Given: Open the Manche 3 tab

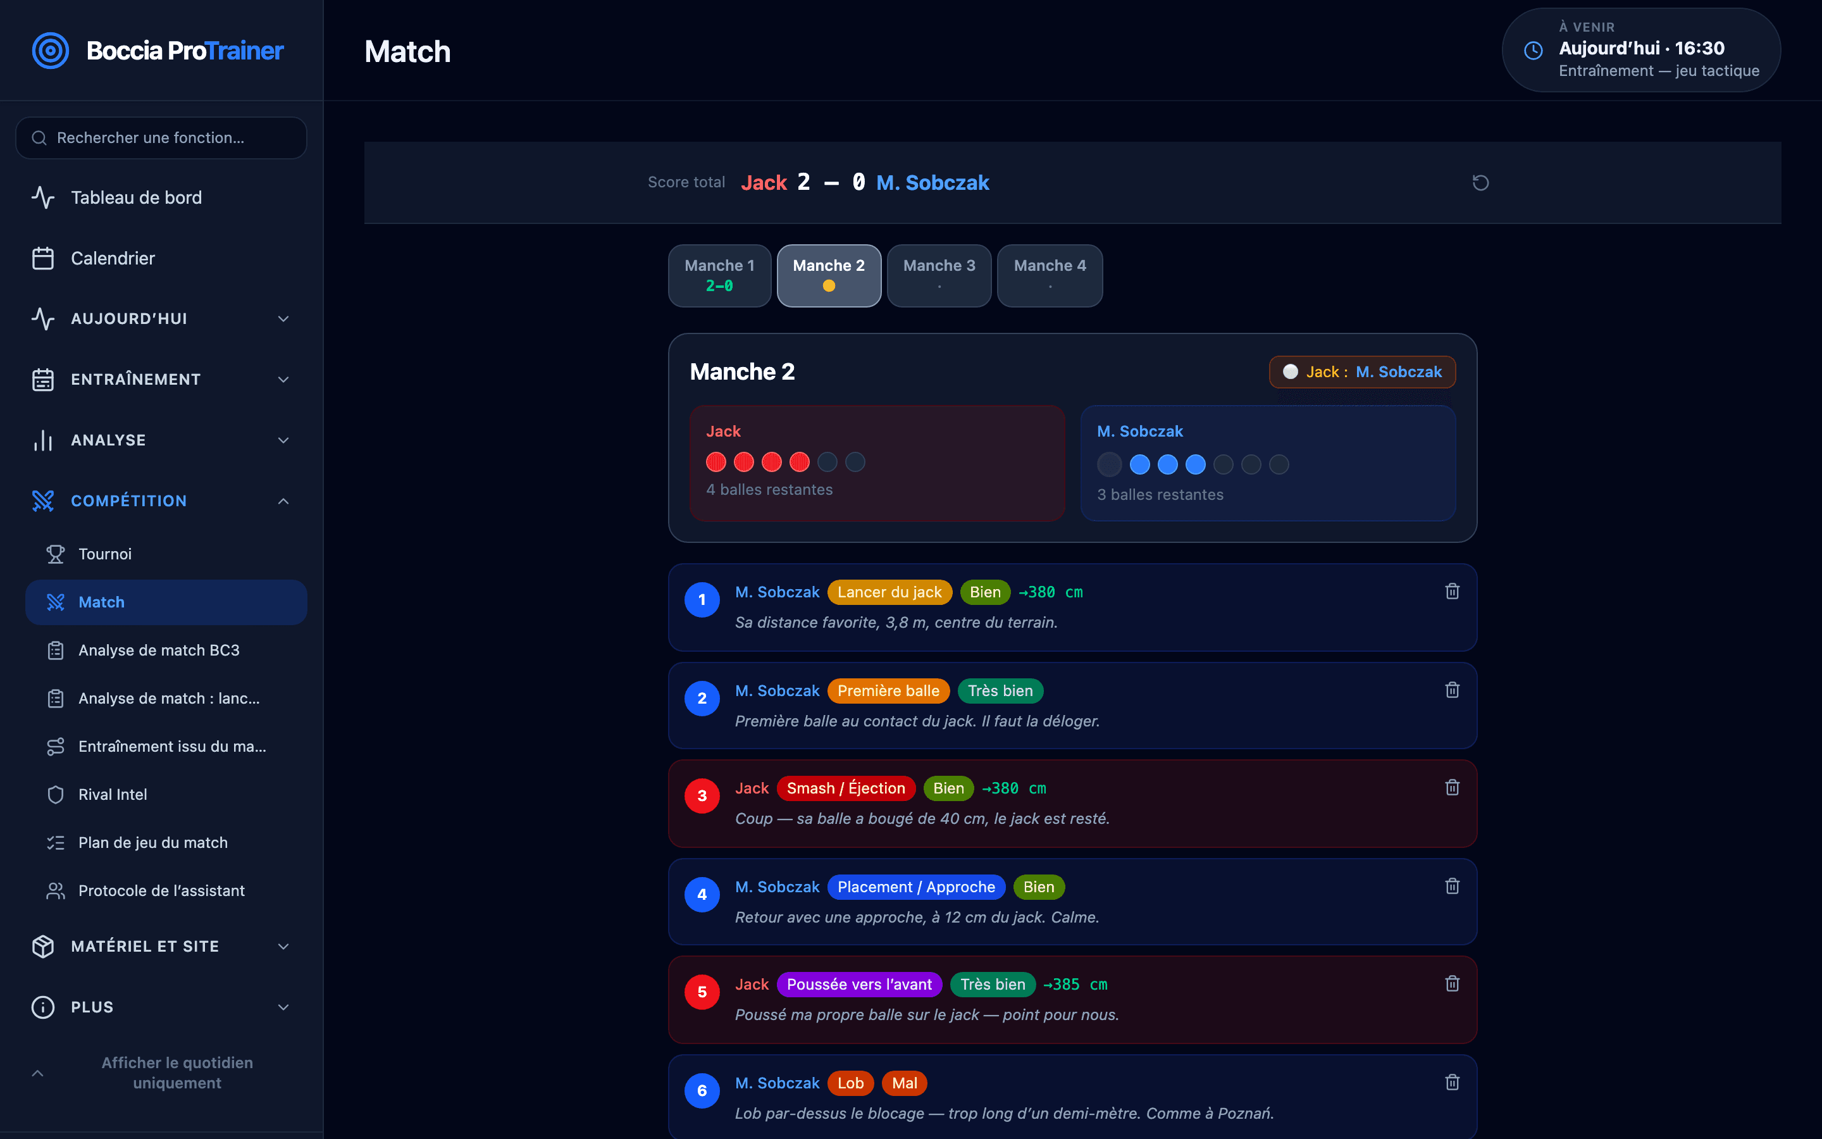Looking at the screenshot, I should coord(939,276).
